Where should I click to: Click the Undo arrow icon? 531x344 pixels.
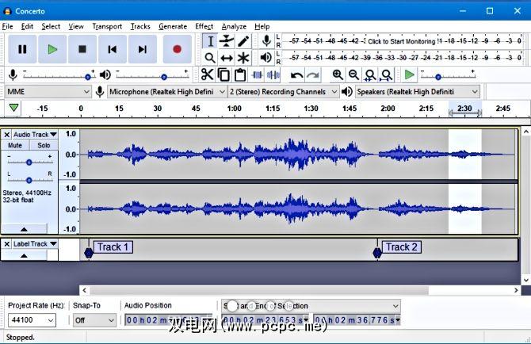[296, 75]
